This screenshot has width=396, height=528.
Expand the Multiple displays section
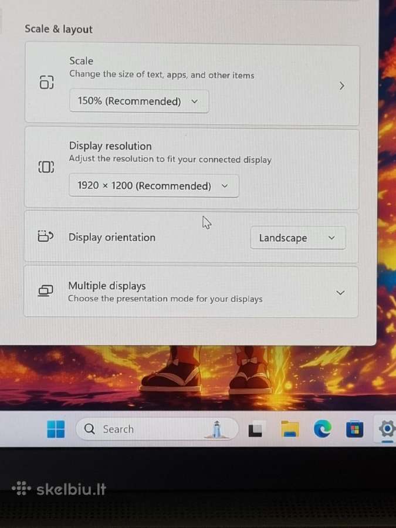(x=340, y=293)
